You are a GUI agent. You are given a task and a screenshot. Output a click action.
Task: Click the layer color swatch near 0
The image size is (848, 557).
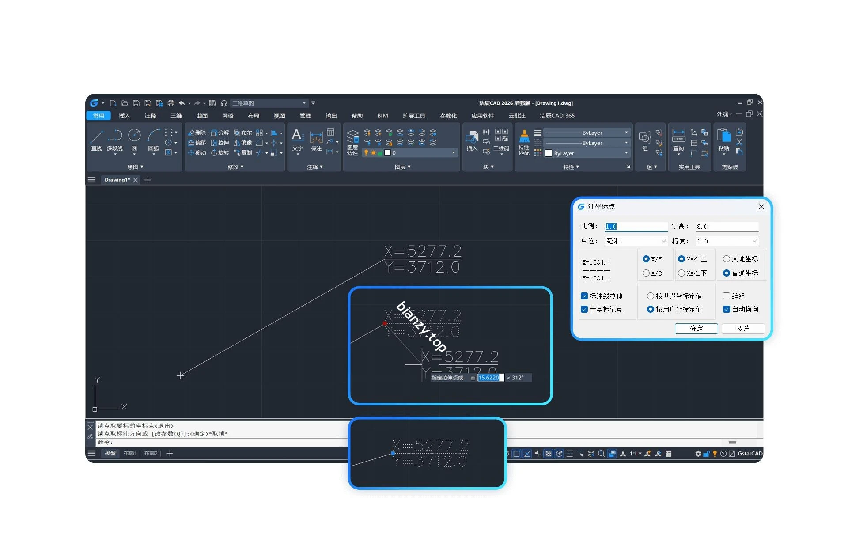click(387, 152)
